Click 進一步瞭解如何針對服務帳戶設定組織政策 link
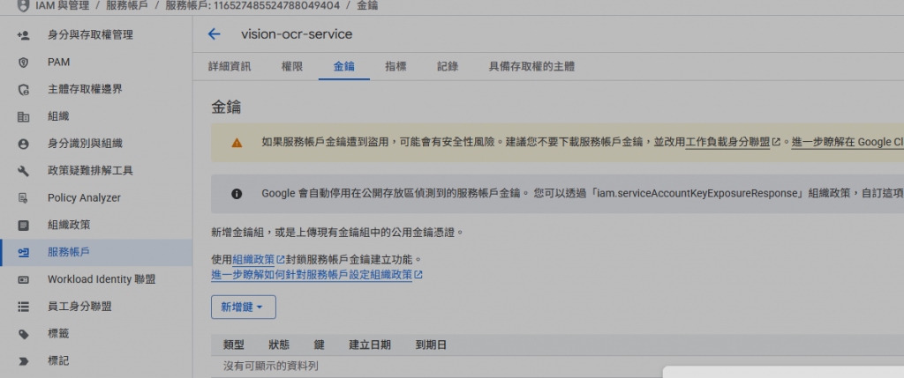This screenshot has width=904, height=378. (312, 275)
